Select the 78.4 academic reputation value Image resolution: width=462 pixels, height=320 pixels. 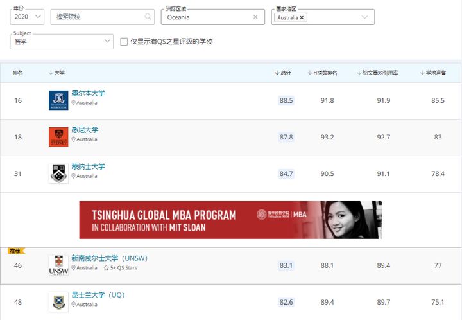coord(438,173)
